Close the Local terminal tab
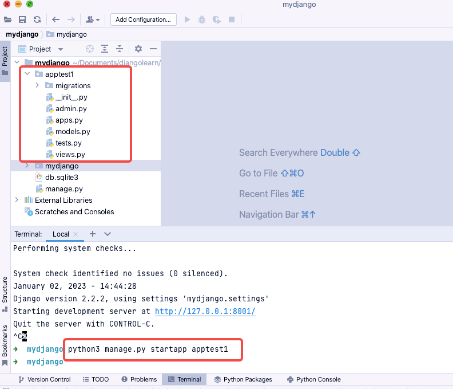 point(75,234)
